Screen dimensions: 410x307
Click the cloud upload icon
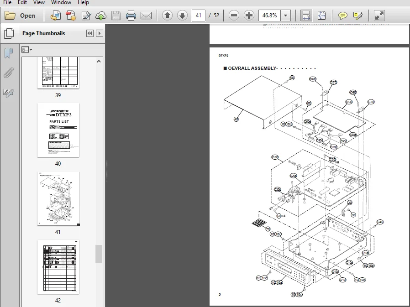[100, 16]
